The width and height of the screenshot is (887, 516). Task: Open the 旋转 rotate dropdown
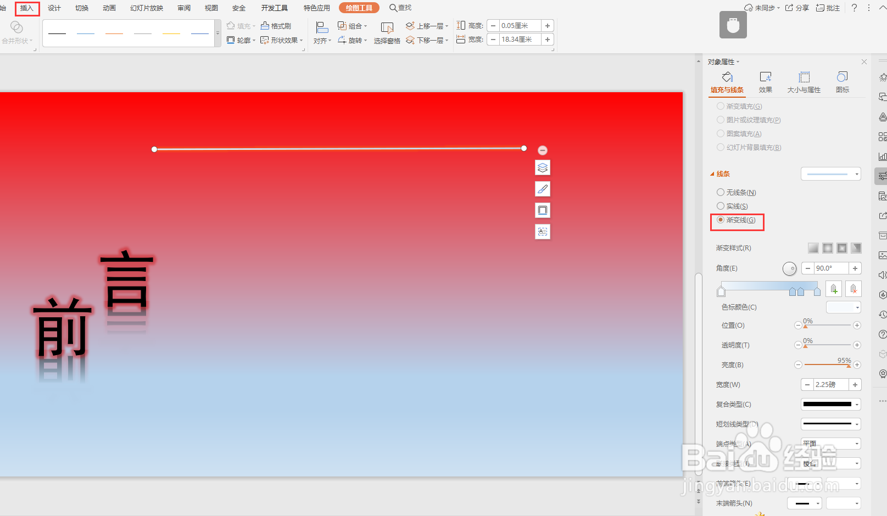pos(352,40)
